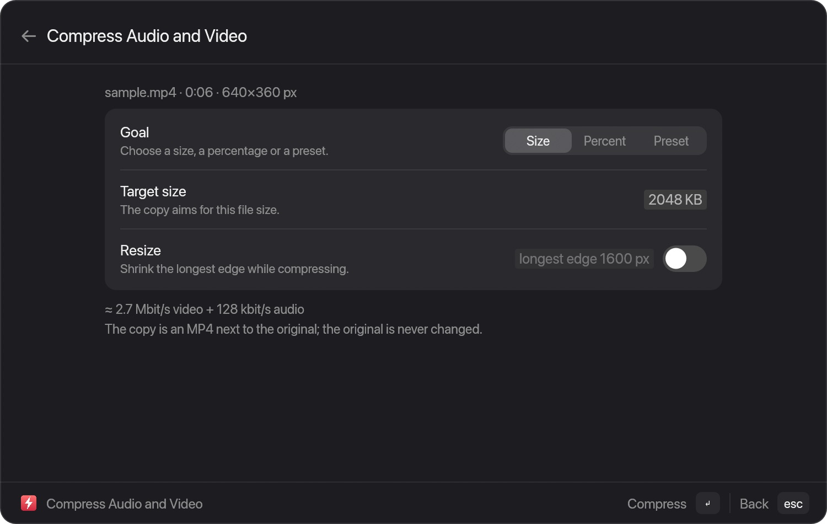This screenshot has width=827, height=524.
Task: Switch goal to Preset
Action: click(671, 141)
